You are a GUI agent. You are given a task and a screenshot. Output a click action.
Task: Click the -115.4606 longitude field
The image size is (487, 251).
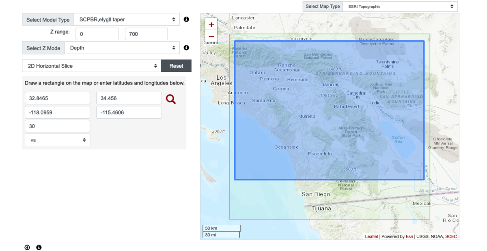tap(129, 113)
